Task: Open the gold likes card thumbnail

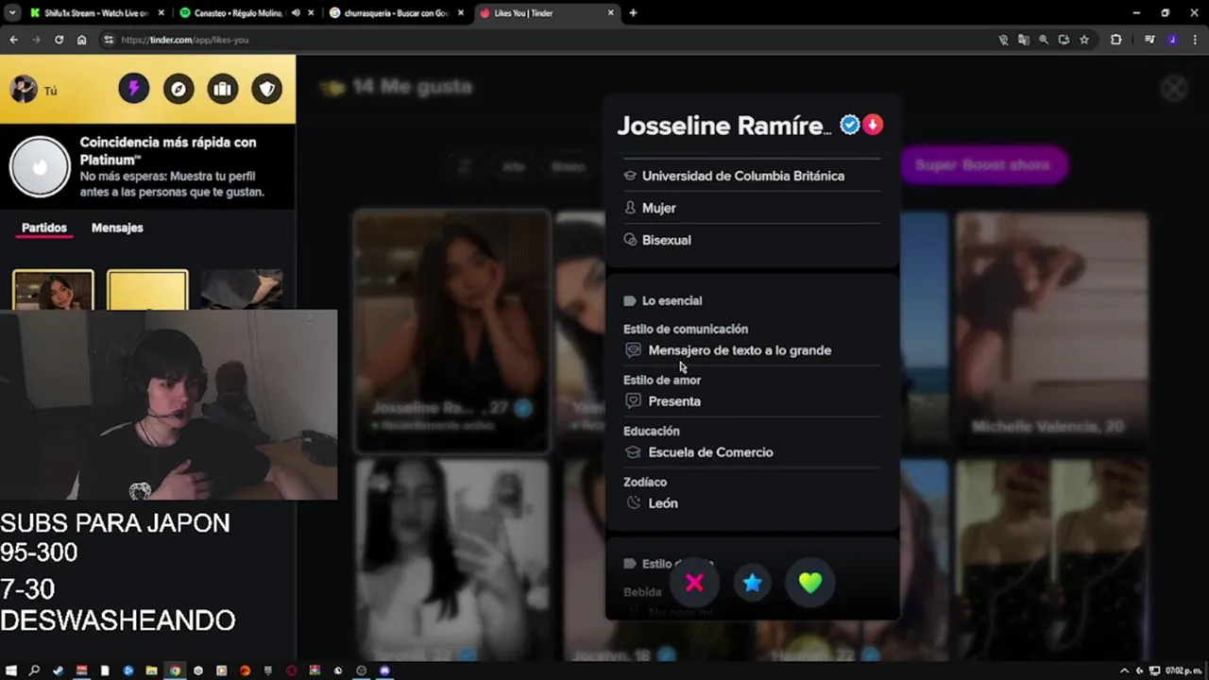Action: [x=147, y=290]
